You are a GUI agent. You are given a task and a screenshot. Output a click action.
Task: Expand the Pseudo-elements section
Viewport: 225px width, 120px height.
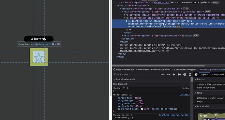click(114, 79)
